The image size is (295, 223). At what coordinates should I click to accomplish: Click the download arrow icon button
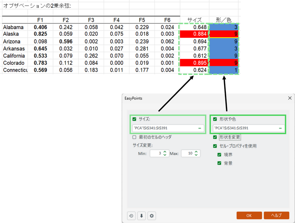coord(141,216)
